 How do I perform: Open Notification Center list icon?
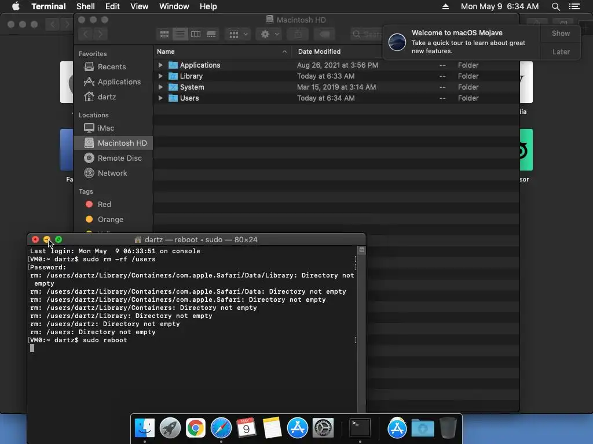[574, 6]
